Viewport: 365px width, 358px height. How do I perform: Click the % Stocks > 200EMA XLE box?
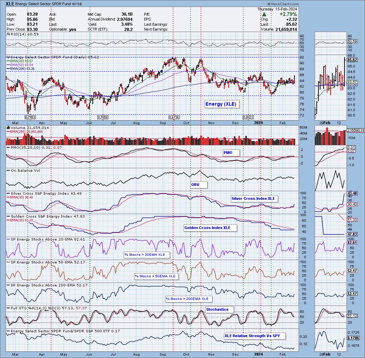[189, 299]
